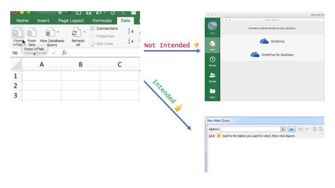The width and height of the screenshot is (335, 188).
Task: Sort ascending with A to Z icon
Action: pos(131,31)
